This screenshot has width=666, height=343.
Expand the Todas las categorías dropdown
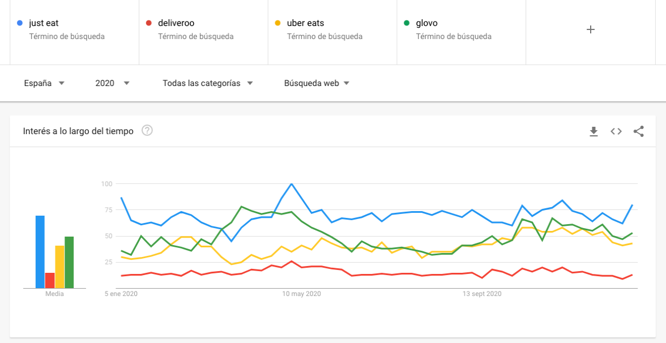click(207, 83)
